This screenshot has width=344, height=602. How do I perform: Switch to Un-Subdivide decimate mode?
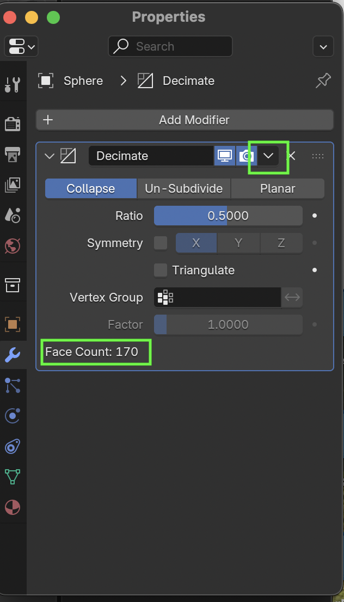[x=183, y=189]
